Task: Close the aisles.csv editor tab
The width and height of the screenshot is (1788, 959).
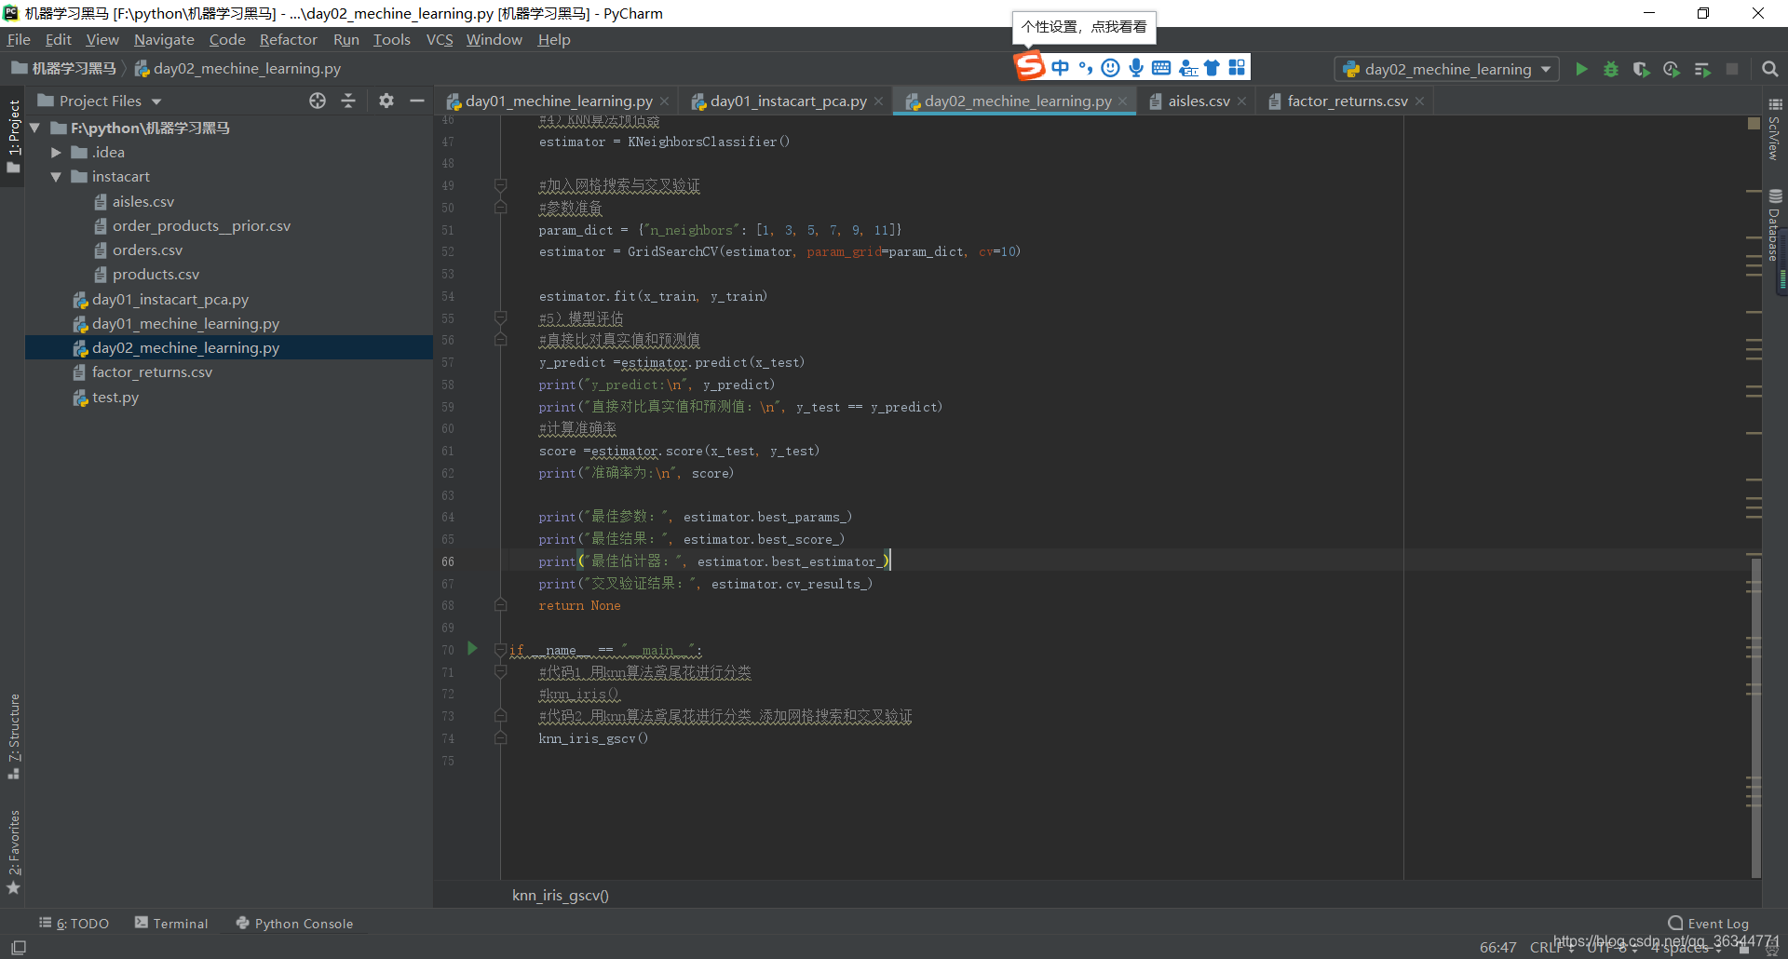Action: coord(1241,101)
